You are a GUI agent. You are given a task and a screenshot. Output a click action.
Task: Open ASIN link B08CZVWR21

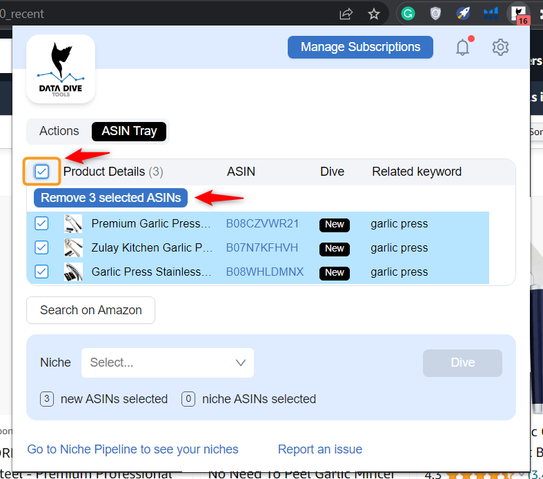pos(262,224)
